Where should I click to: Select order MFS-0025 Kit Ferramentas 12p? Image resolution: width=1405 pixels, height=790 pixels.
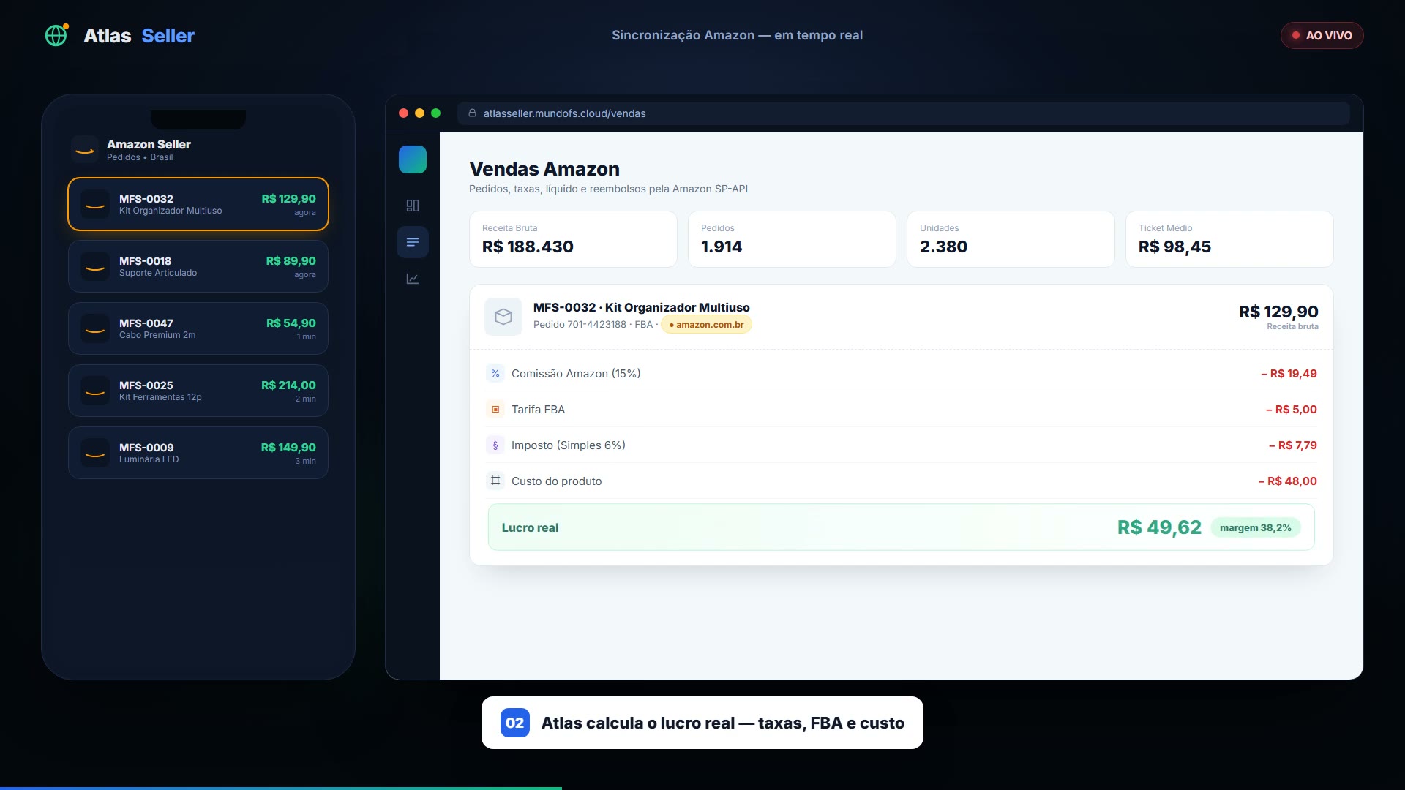(198, 391)
